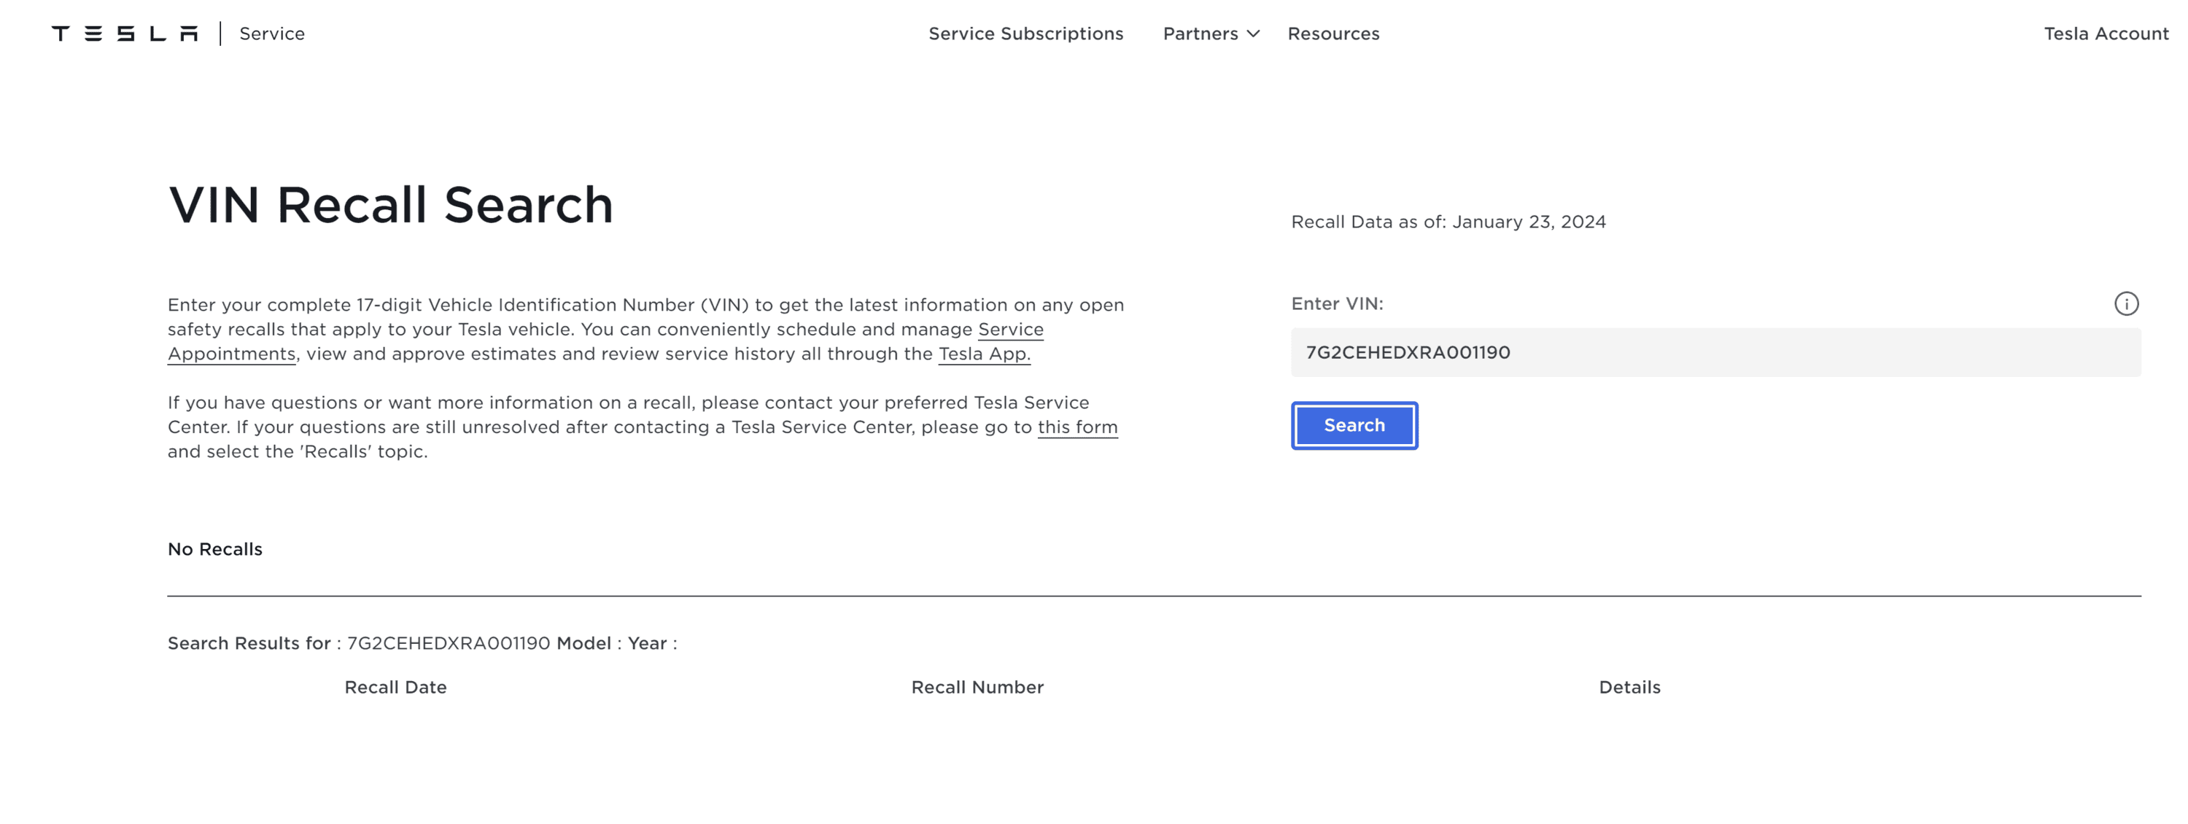This screenshot has width=2188, height=824.
Task: Click 'Recall Data as of: January 23, 2024'
Action: click(1448, 222)
